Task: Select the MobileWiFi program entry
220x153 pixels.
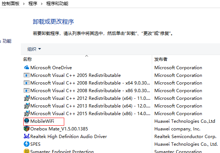Action: point(42,121)
